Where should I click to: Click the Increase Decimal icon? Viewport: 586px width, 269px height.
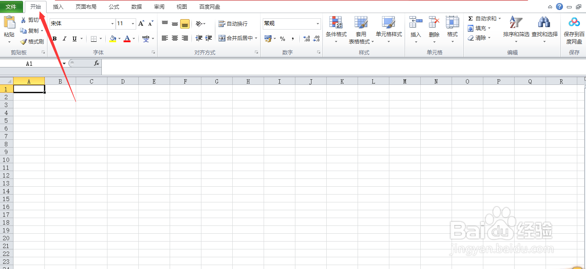tap(306, 39)
